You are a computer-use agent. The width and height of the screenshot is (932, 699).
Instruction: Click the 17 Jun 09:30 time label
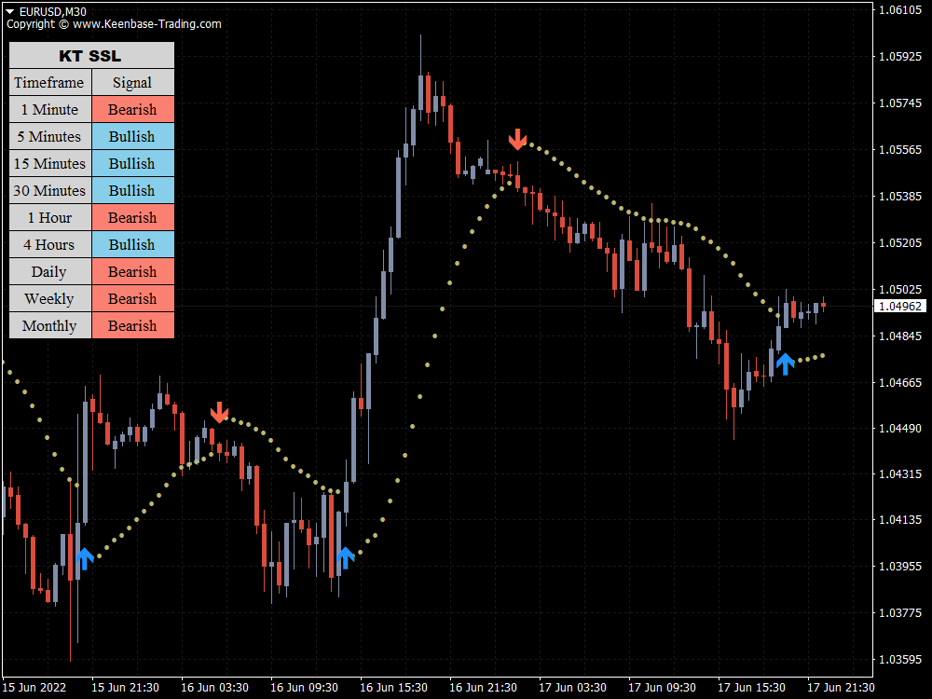[662, 688]
